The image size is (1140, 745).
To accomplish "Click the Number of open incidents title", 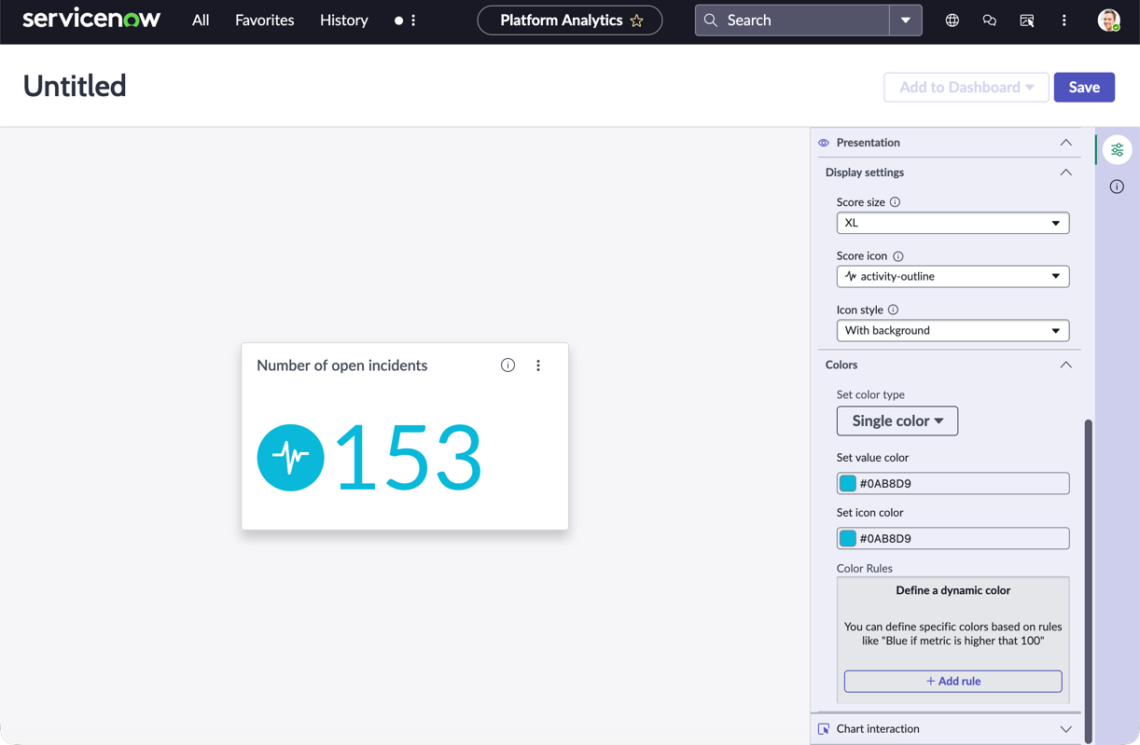I will pos(342,366).
